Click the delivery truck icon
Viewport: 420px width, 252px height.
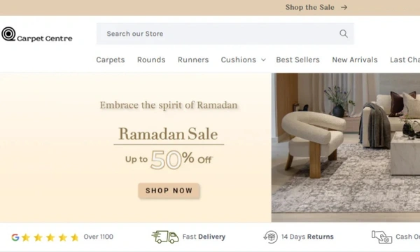165,237
